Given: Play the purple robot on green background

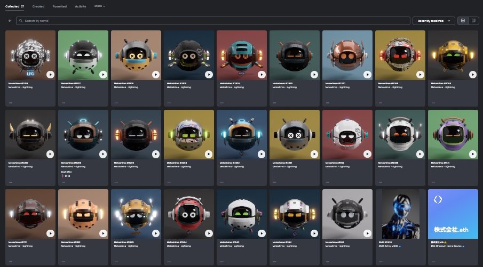Looking at the screenshot, I should coord(473,154).
